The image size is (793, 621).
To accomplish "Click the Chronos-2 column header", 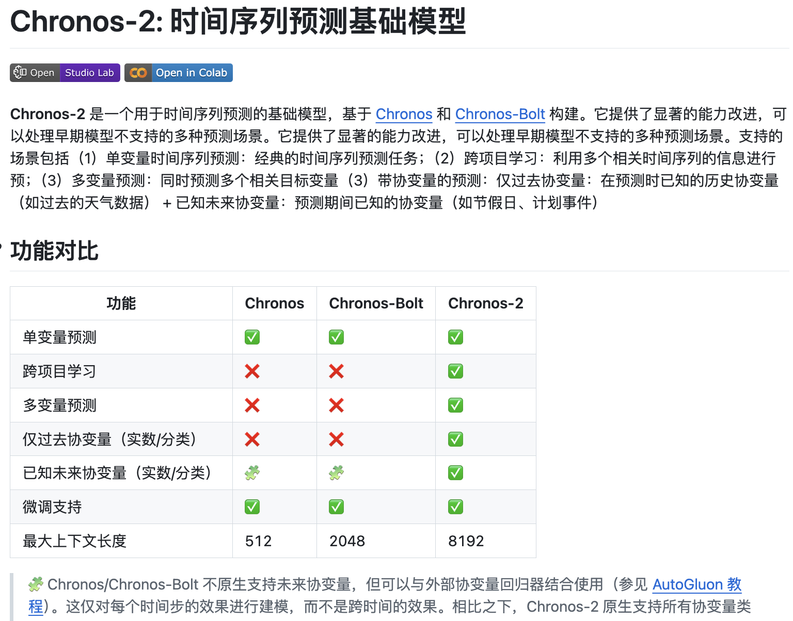I will pos(486,303).
